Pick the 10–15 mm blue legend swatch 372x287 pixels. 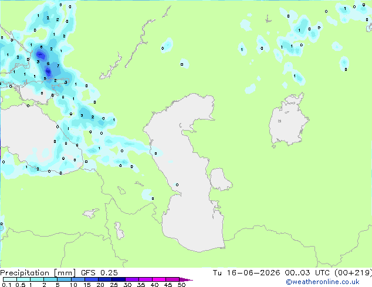(77, 279)
